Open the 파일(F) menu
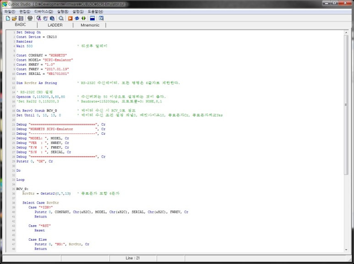354x264 pixels. click(x=10, y=11)
